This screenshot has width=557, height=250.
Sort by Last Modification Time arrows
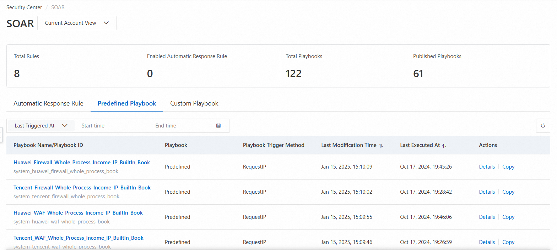coord(381,146)
